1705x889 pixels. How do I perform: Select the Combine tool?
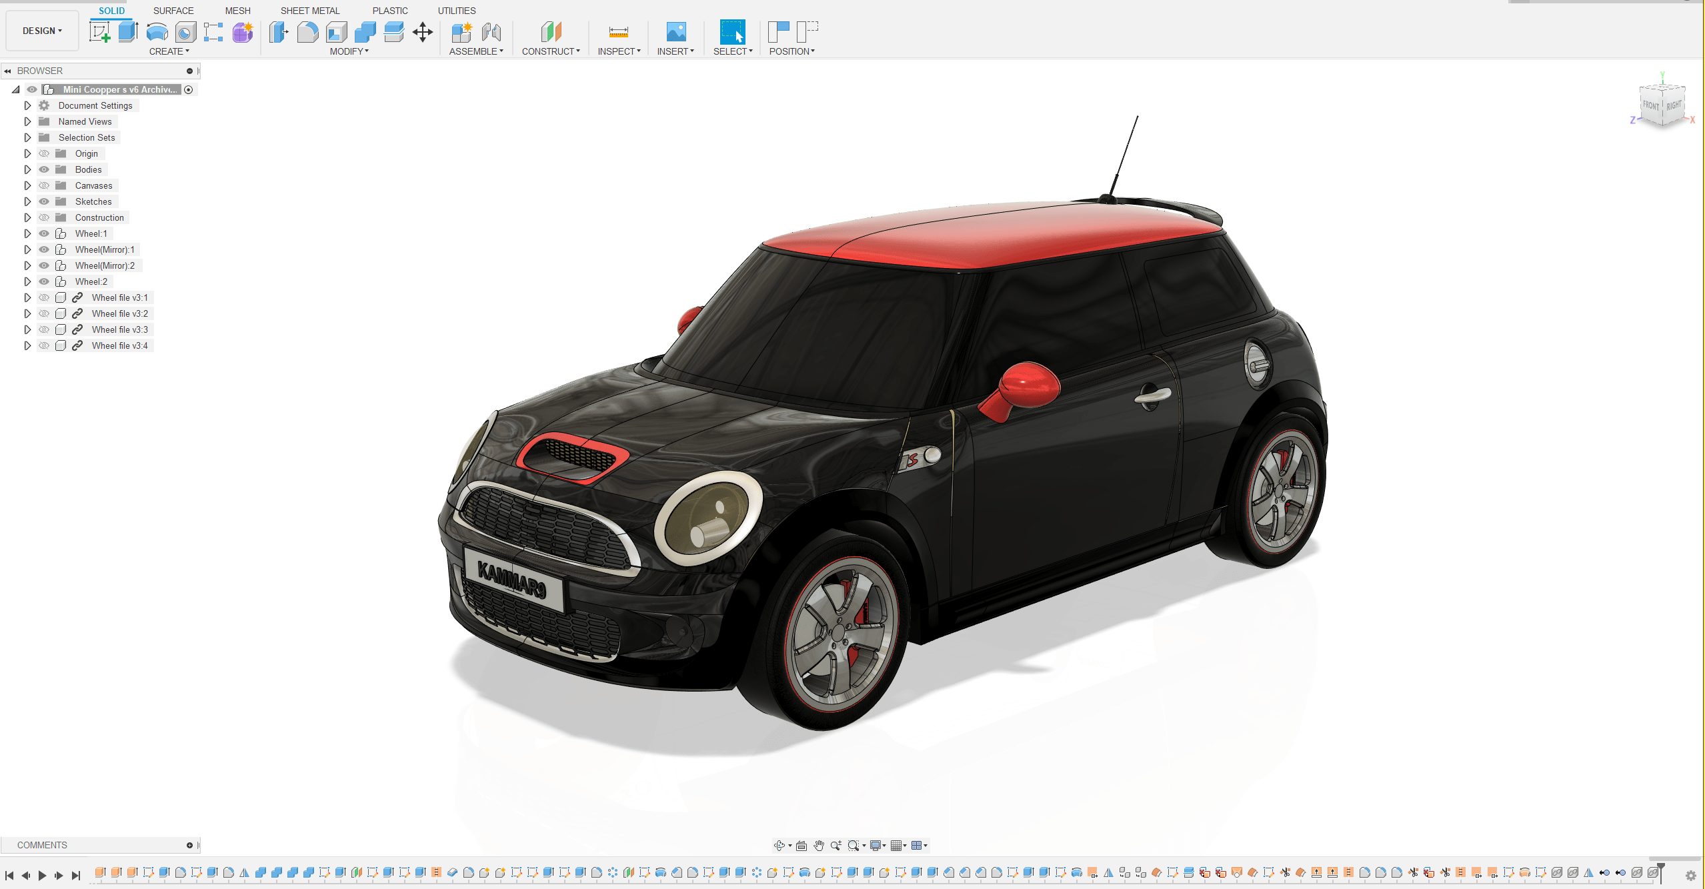(365, 31)
